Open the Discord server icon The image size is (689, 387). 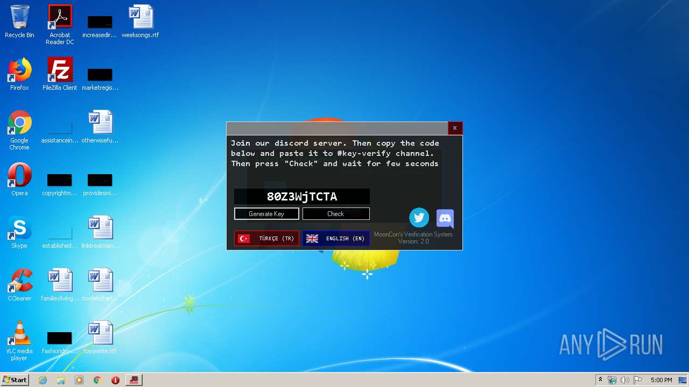445,219
